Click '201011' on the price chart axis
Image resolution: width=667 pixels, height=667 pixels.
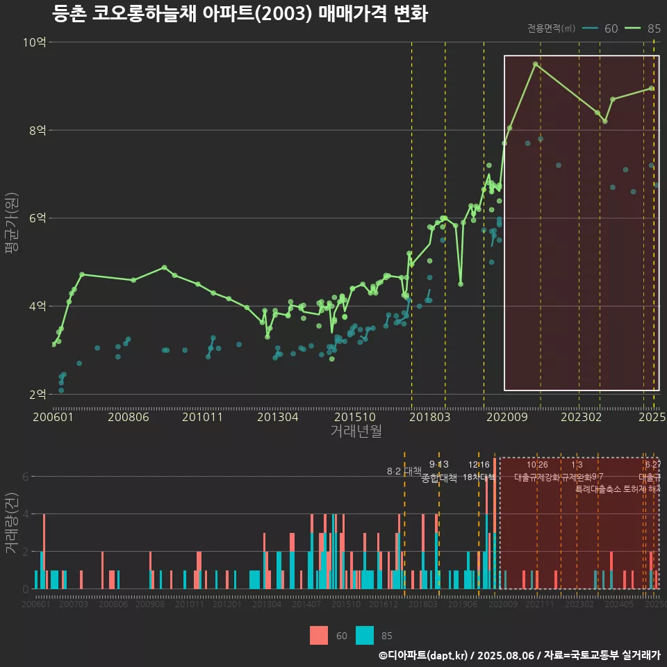(x=202, y=417)
